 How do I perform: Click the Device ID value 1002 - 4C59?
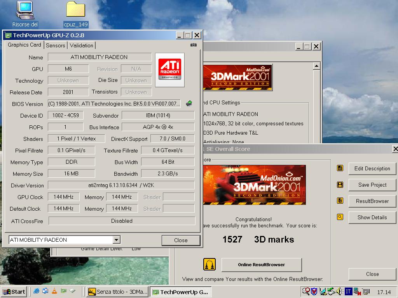click(65, 115)
